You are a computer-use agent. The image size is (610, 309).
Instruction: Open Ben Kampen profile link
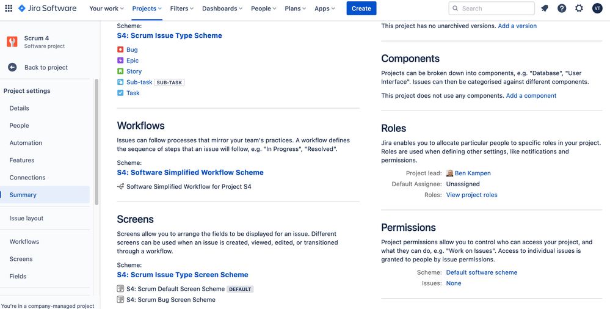coord(473,173)
